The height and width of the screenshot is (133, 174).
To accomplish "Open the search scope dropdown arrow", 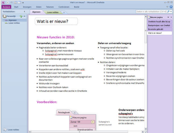I will coord(171,12).
